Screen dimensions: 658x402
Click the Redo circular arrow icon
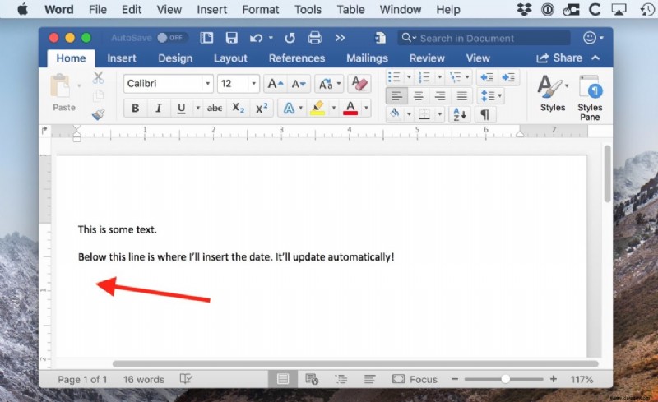tap(290, 38)
